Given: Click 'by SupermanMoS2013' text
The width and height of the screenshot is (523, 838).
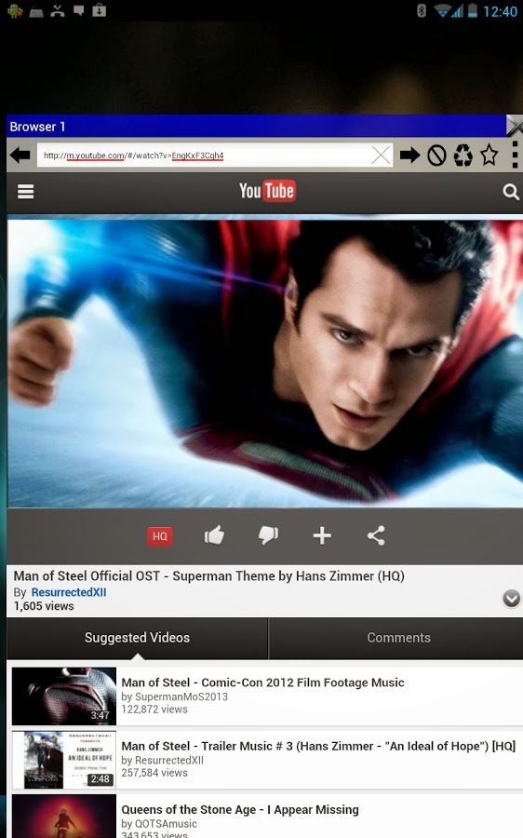Looking at the screenshot, I should pos(174,696).
